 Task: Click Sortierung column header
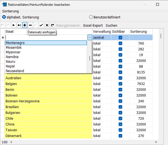pos(141,32)
